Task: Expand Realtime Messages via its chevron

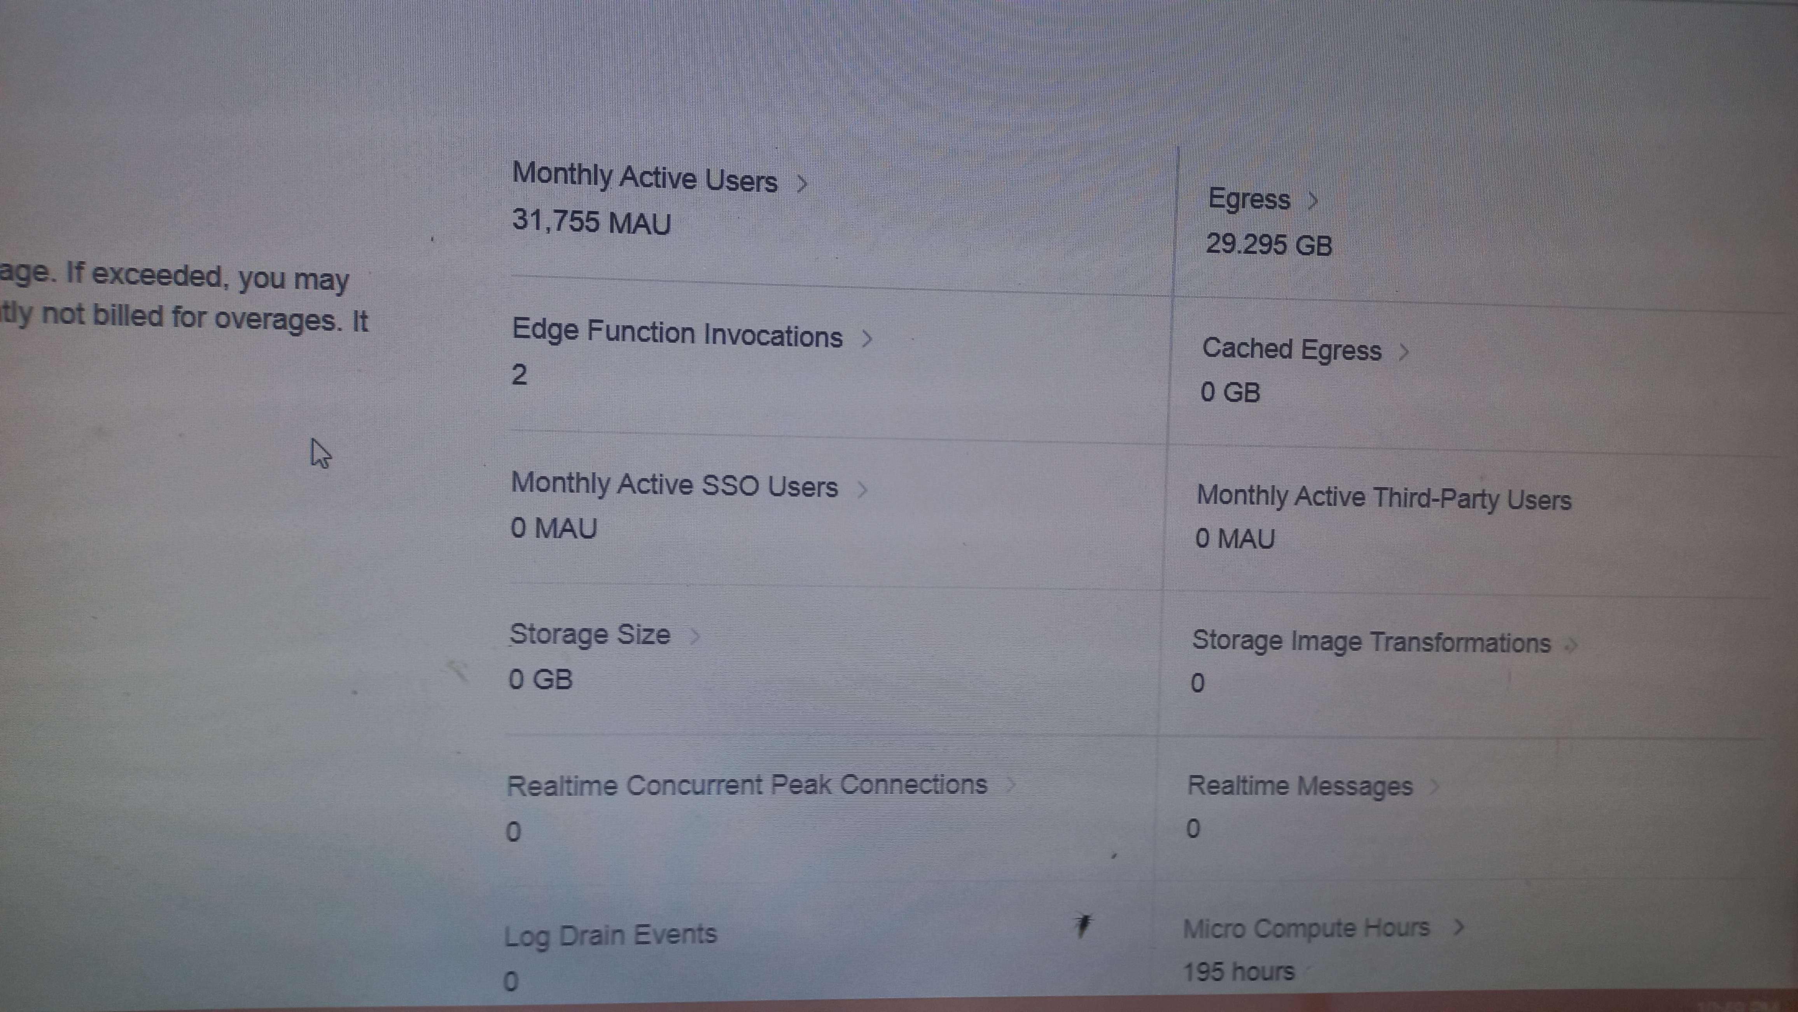Action: (1435, 787)
